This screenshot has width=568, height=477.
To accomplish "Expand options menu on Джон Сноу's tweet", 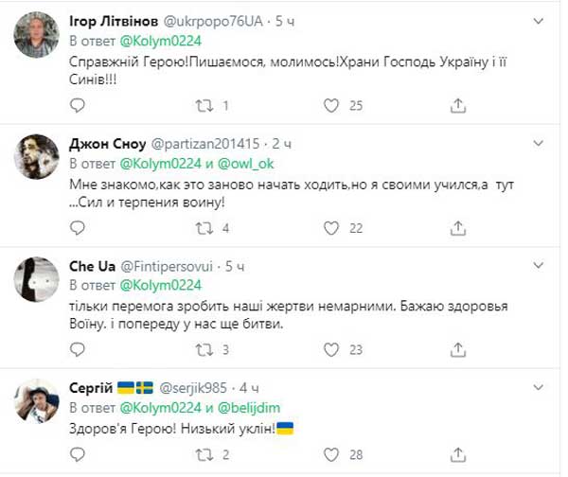I will [538, 143].
